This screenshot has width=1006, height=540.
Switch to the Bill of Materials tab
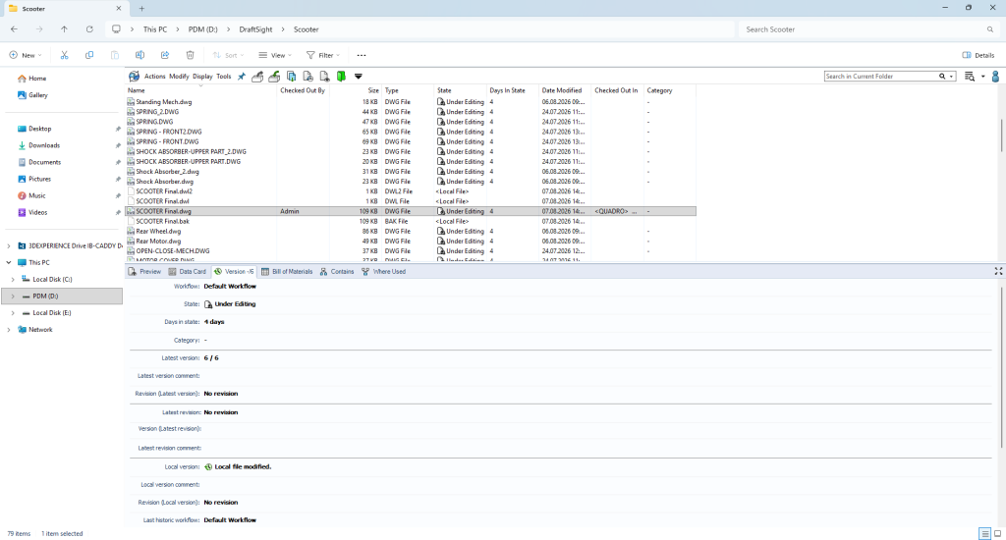[x=287, y=271]
